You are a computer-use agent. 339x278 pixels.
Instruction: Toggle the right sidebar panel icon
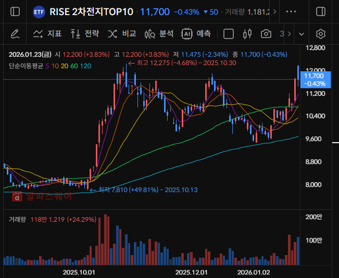[x=321, y=11]
